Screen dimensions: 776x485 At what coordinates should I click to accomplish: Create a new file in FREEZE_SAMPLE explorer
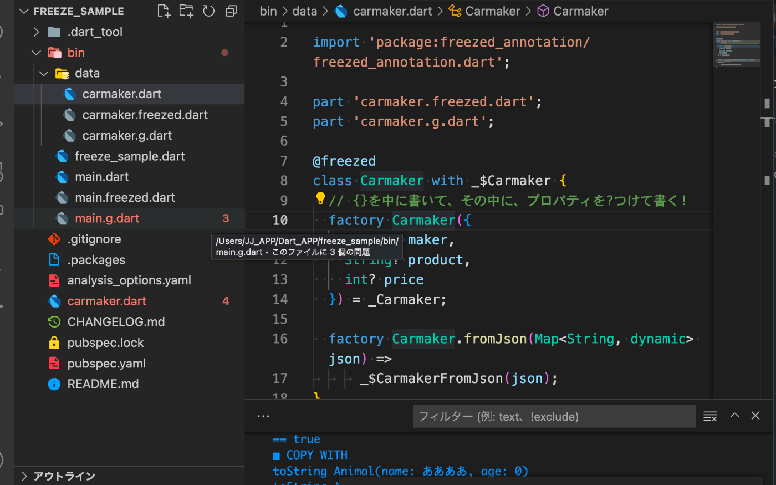[x=164, y=11]
